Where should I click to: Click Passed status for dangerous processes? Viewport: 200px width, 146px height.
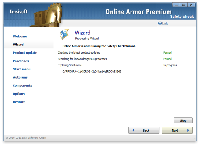167,59
